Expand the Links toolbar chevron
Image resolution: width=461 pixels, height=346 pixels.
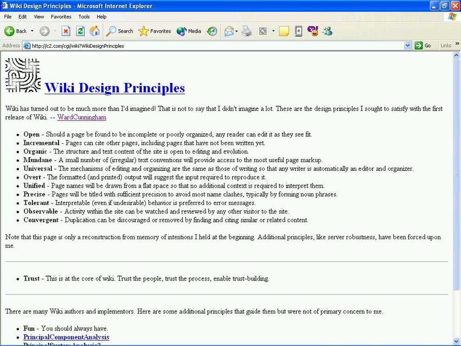[x=457, y=44]
